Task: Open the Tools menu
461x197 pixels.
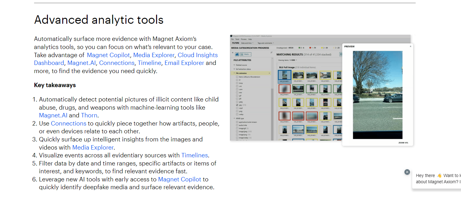Action: [x=237, y=39]
